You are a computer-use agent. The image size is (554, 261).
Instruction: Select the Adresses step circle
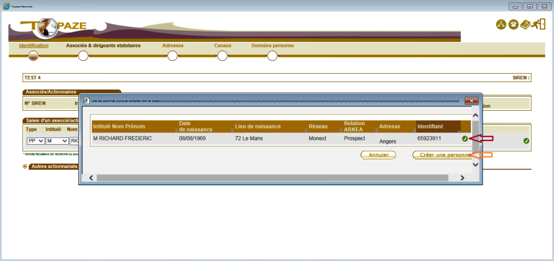tap(172, 56)
